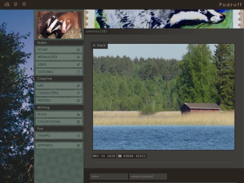Viewport: 244px width, 183px height.
Task: Click the lake and red barn photo
Action: coord(164,97)
